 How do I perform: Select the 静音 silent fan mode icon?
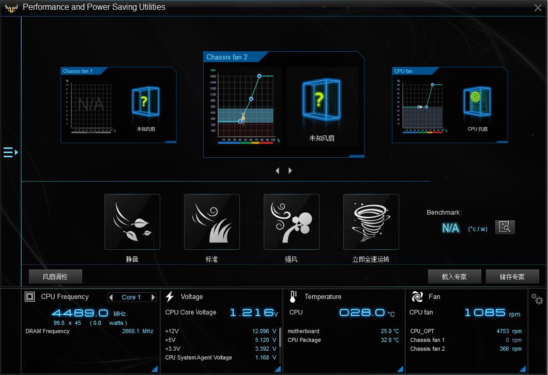click(x=132, y=222)
